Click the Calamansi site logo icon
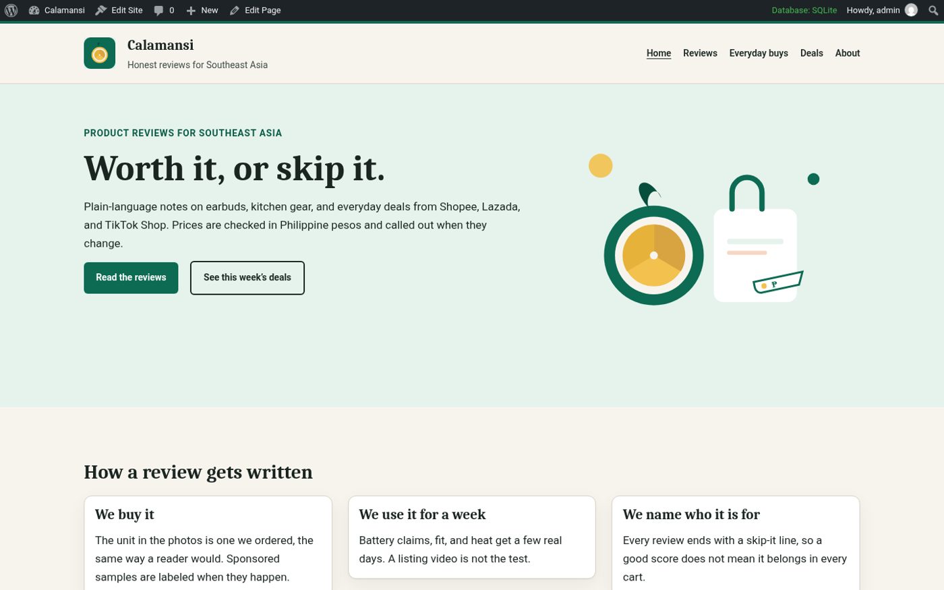 (100, 53)
